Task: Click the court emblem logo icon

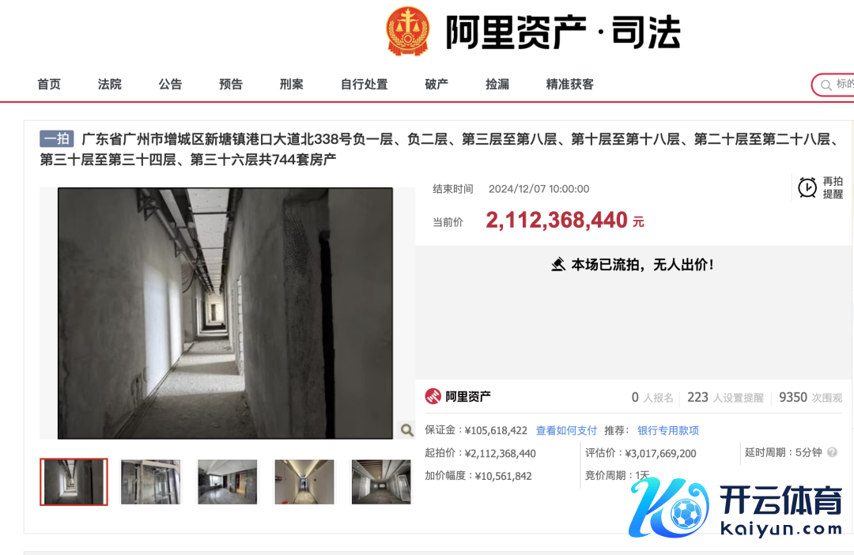Action: tap(407, 31)
